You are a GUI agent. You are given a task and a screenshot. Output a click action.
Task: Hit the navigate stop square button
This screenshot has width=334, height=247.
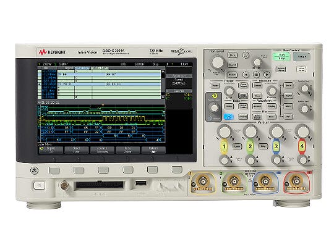pos(257,75)
